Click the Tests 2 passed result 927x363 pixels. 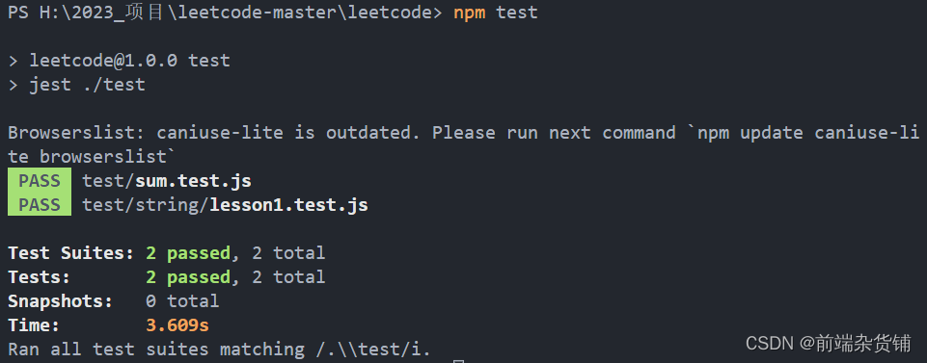tap(188, 277)
